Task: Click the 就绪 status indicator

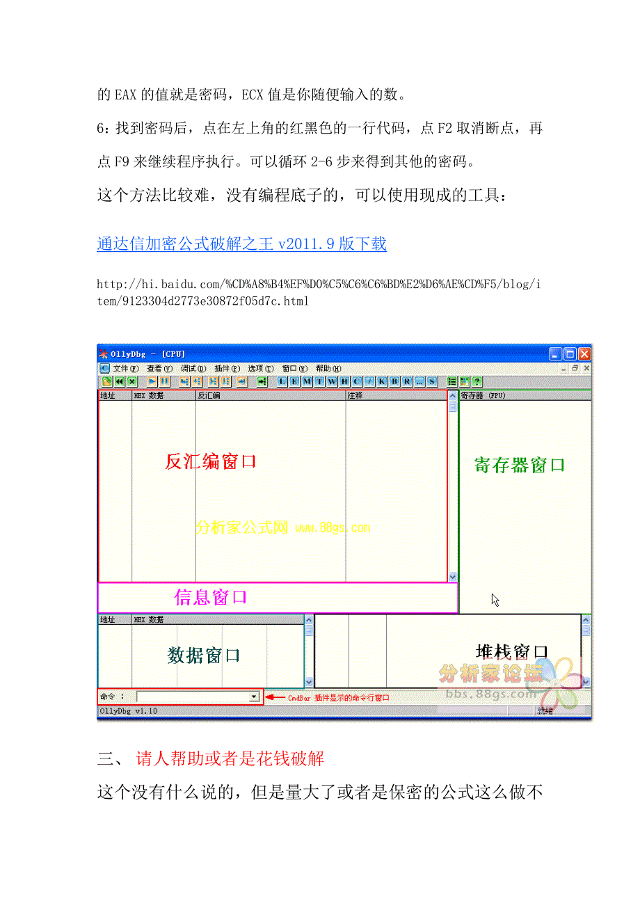Action: [545, 710]
